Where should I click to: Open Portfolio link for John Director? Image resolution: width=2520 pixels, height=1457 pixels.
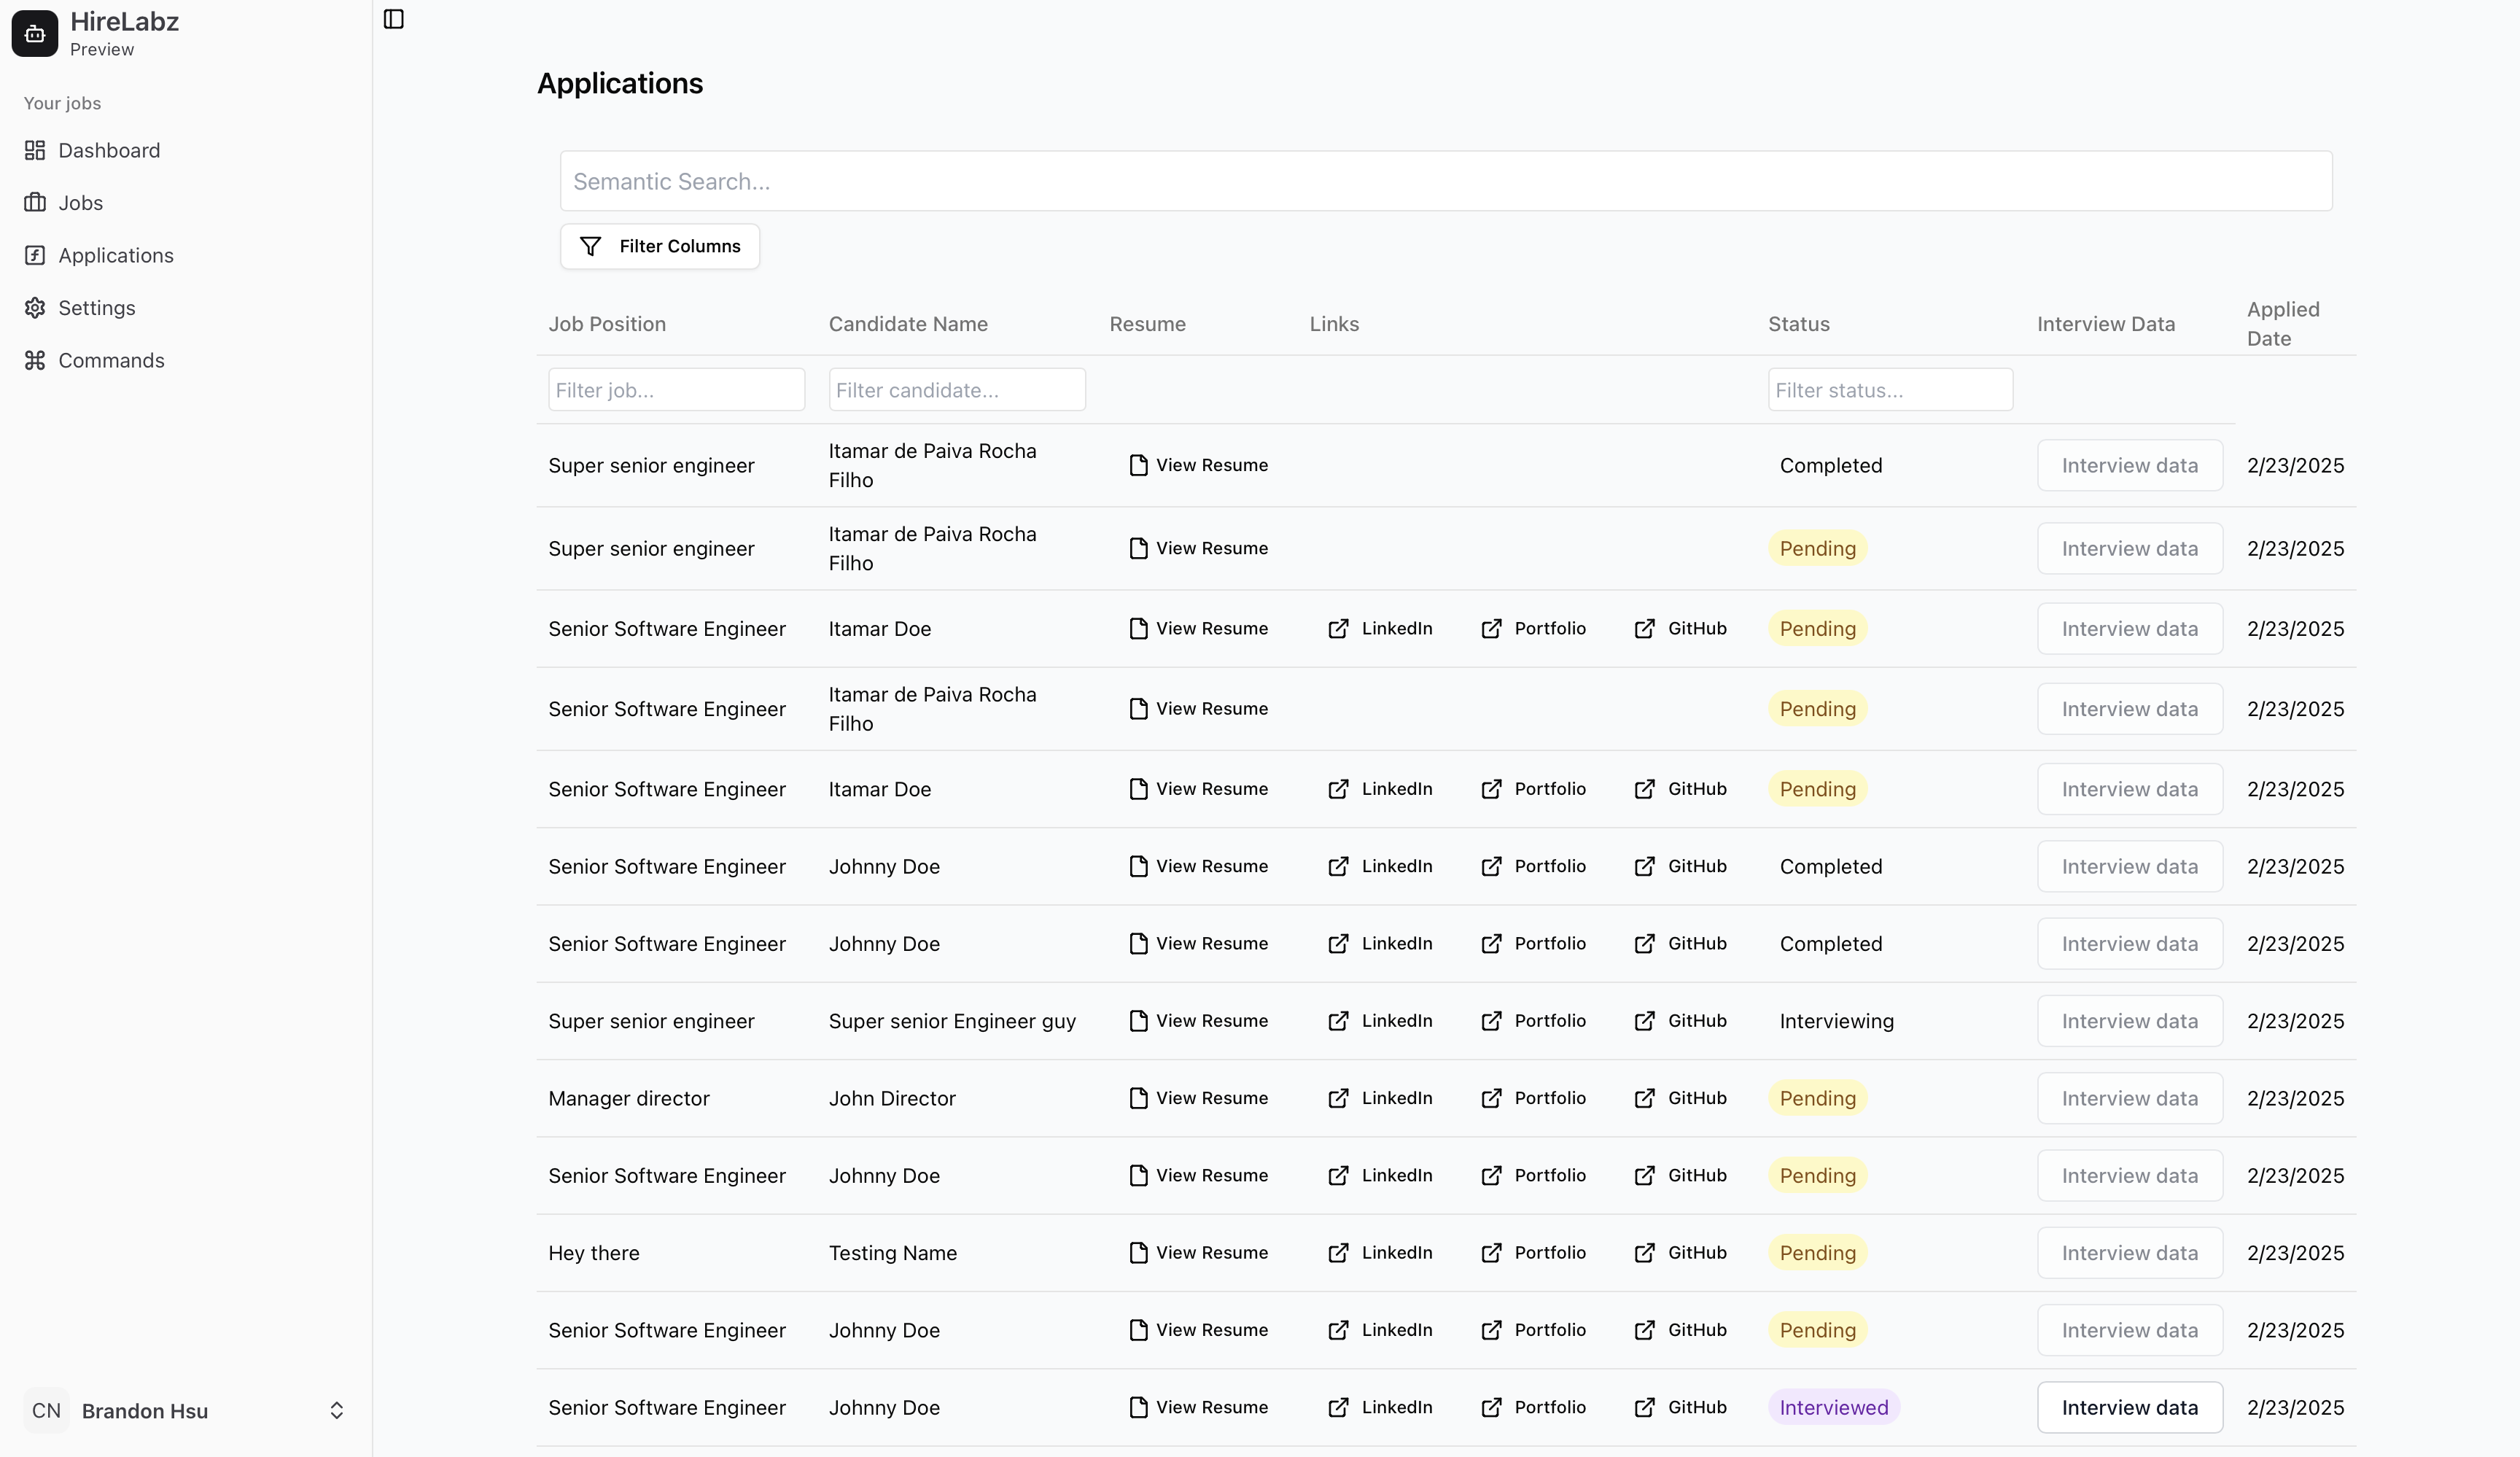pyautogui.click(x=1533, y=1098)
